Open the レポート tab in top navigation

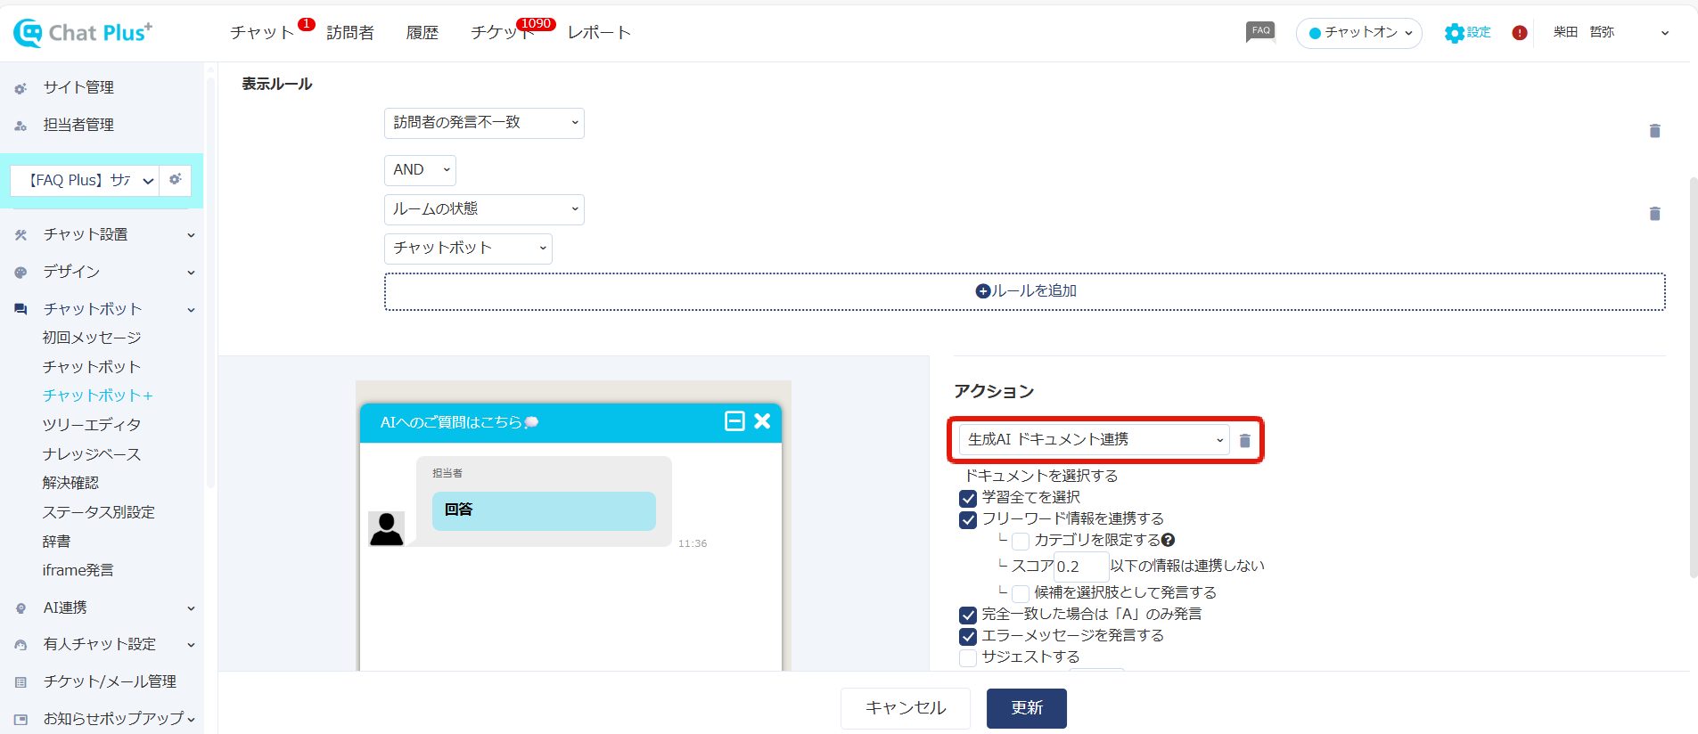[599, 33]
